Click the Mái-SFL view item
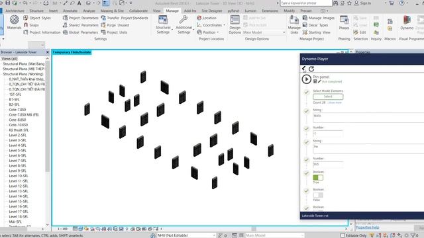The height and width of the screenshot is (238, 424). point(15,221)
